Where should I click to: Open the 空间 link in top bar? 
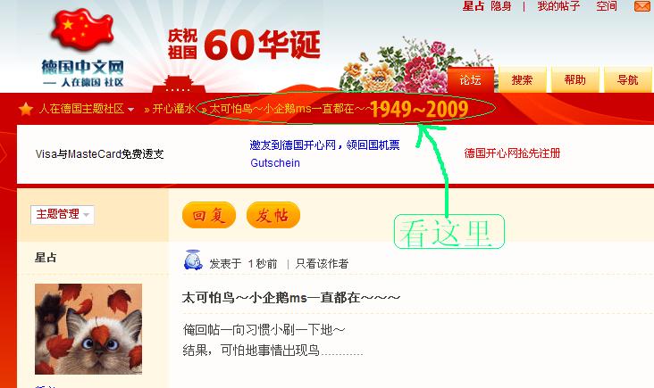click(x=607, y=6)
